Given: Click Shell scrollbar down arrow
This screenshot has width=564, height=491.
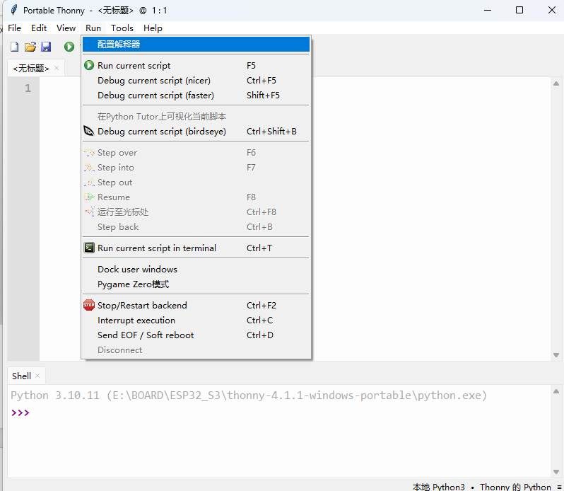Looking at the screenshot, I should tap(556, 472).
